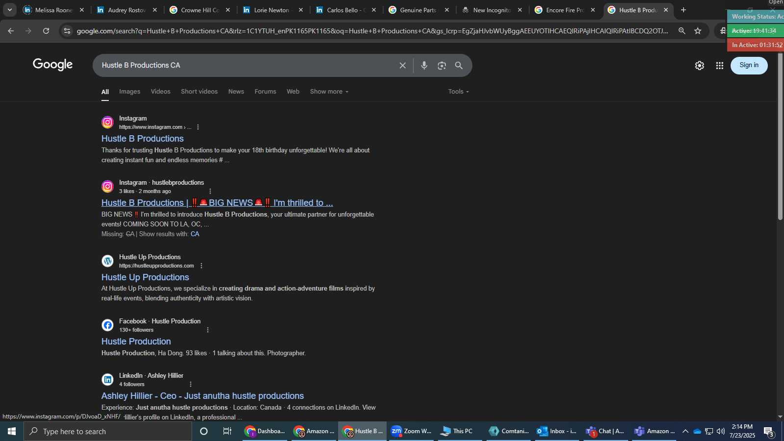Open the Show more search filters dropdown
This screenshot has height=441, width=784.
(x=329, y=92)
